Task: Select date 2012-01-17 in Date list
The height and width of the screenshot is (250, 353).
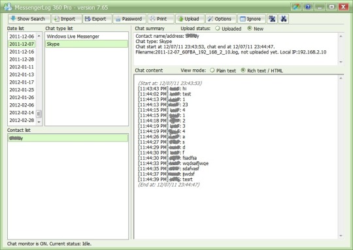Action: pos(22,82)
